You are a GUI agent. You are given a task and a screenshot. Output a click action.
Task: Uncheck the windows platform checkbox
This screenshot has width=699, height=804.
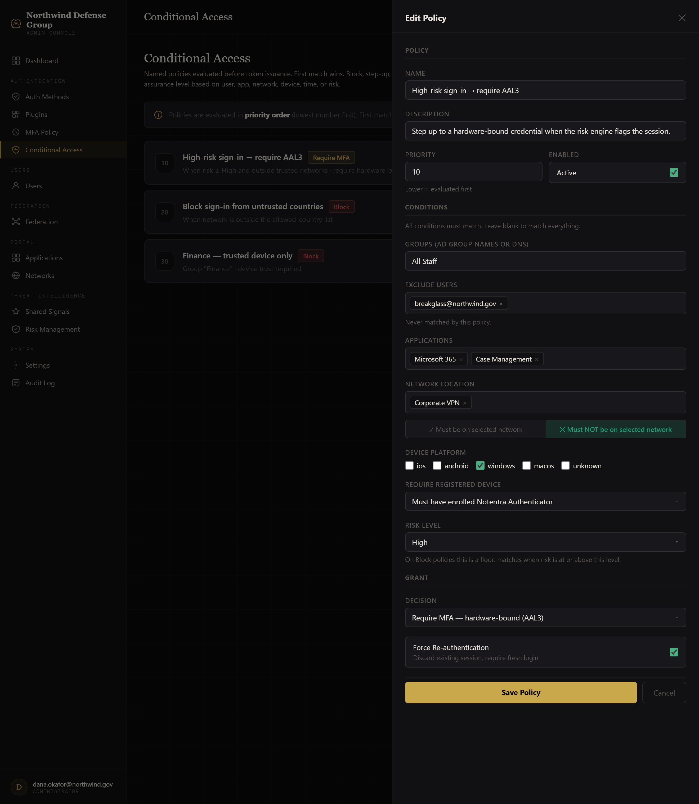pyautogui.click(x=480, y=465)
